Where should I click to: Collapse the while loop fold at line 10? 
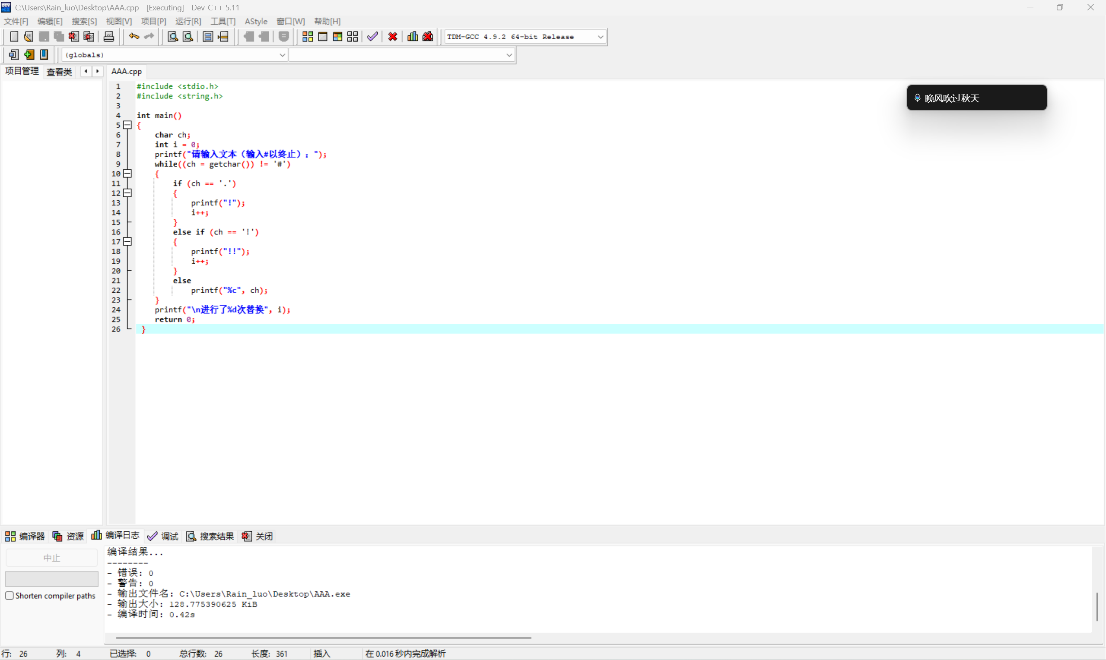pos(127,174)
